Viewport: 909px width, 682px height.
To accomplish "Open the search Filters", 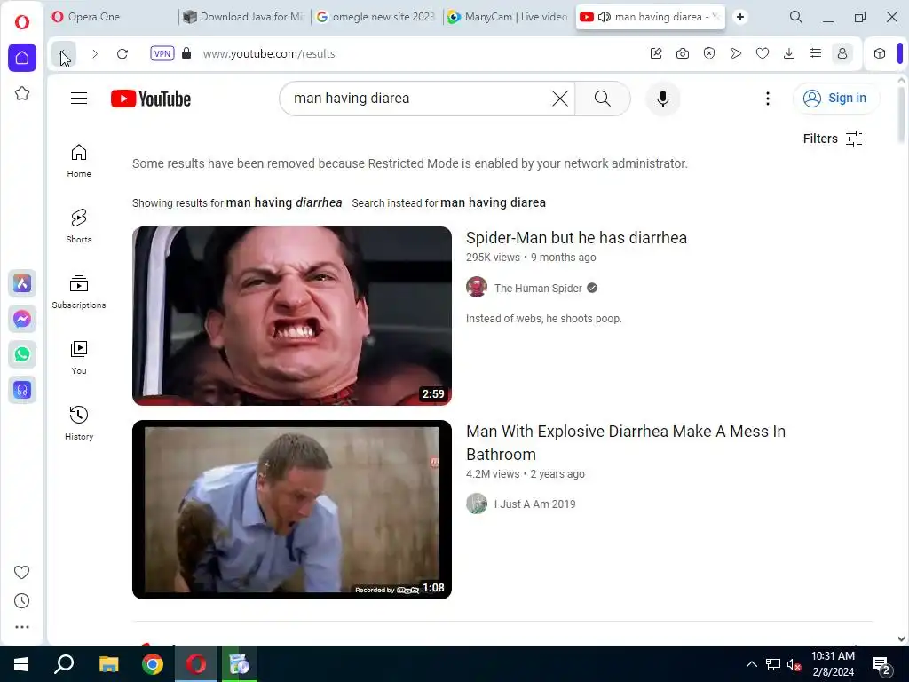I will tap(833, 139).
